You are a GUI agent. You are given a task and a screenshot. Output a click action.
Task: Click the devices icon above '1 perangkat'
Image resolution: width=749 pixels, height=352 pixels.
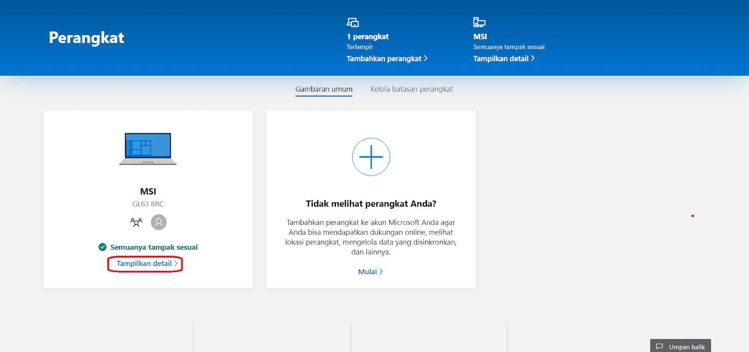tap(352, 22)
